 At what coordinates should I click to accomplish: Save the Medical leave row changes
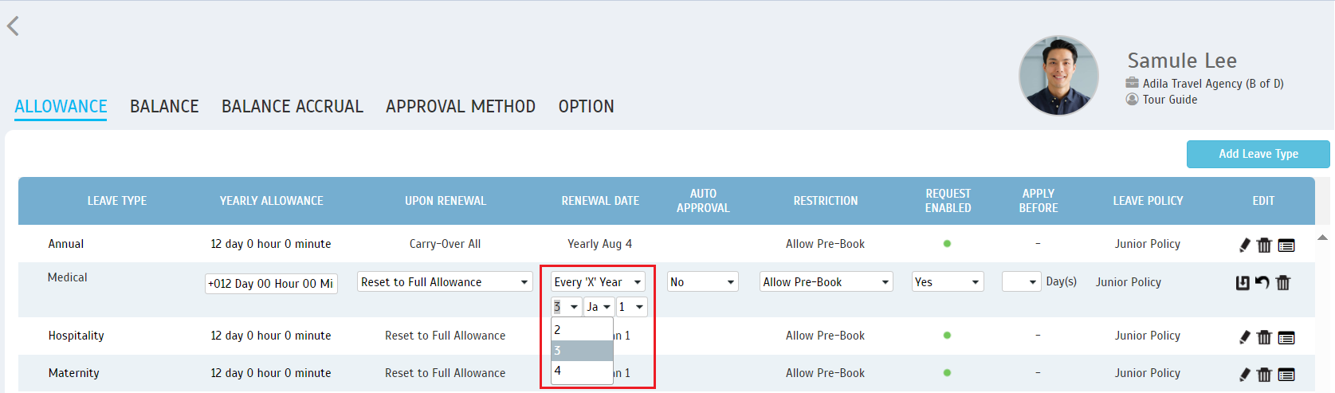coord(1242,282)
